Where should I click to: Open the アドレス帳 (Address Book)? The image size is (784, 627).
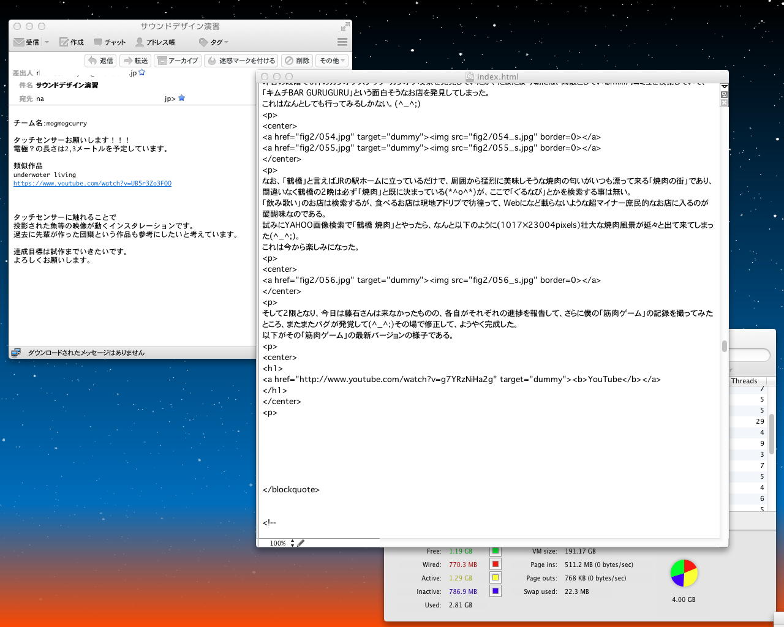155,42
